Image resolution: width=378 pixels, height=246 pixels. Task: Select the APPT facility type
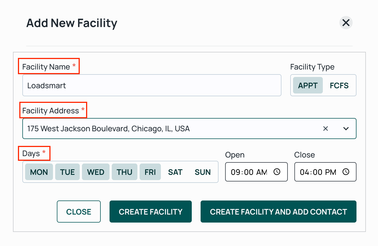[308, 85]
